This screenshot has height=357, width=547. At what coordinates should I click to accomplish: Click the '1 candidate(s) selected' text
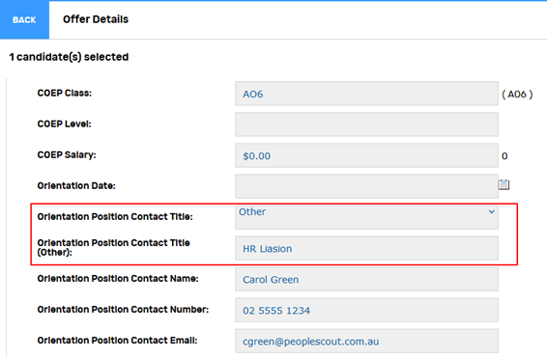click(x=69, y=57)
